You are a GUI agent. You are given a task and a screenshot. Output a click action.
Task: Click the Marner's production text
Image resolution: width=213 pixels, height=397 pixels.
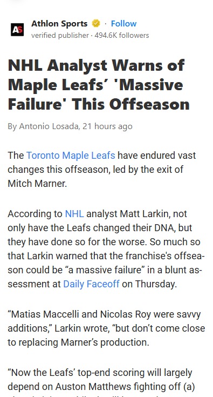click(105, 342)
